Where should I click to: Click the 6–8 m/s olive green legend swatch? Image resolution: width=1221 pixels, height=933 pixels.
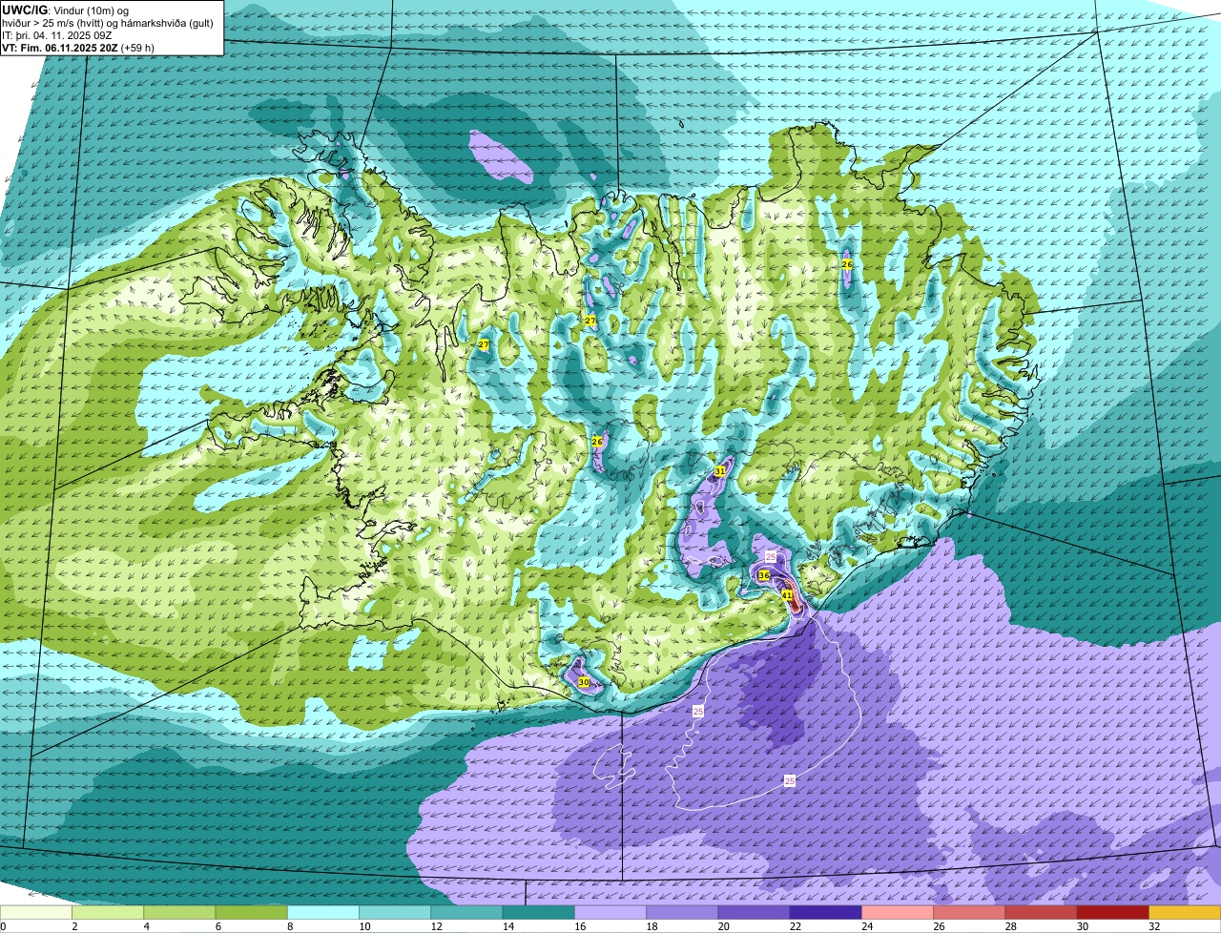pyautogui.click(x=251, y=913)
